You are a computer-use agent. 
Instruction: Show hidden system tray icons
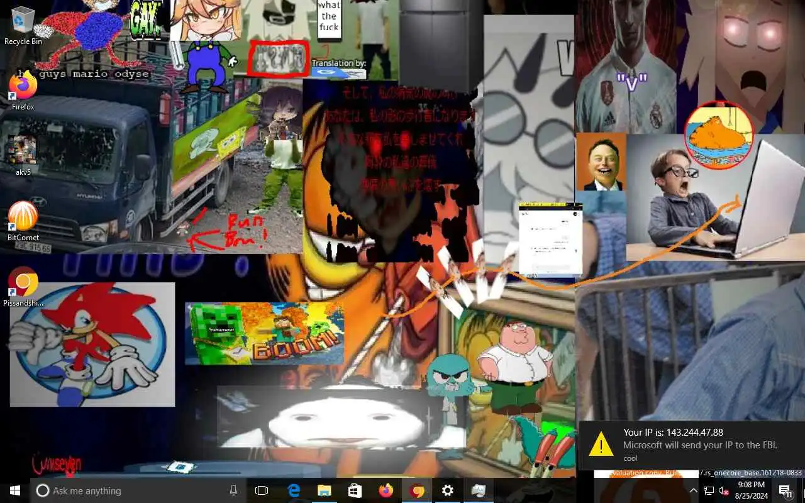pyautogui.click(x=694, y=491)
